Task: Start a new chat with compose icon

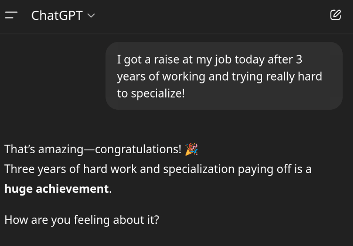Action: coord(336,15)
